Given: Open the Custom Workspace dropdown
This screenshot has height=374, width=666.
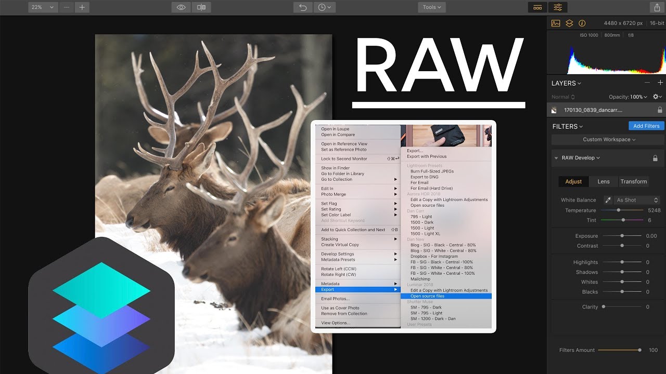Looking at the screenshot, I should 607,140.
